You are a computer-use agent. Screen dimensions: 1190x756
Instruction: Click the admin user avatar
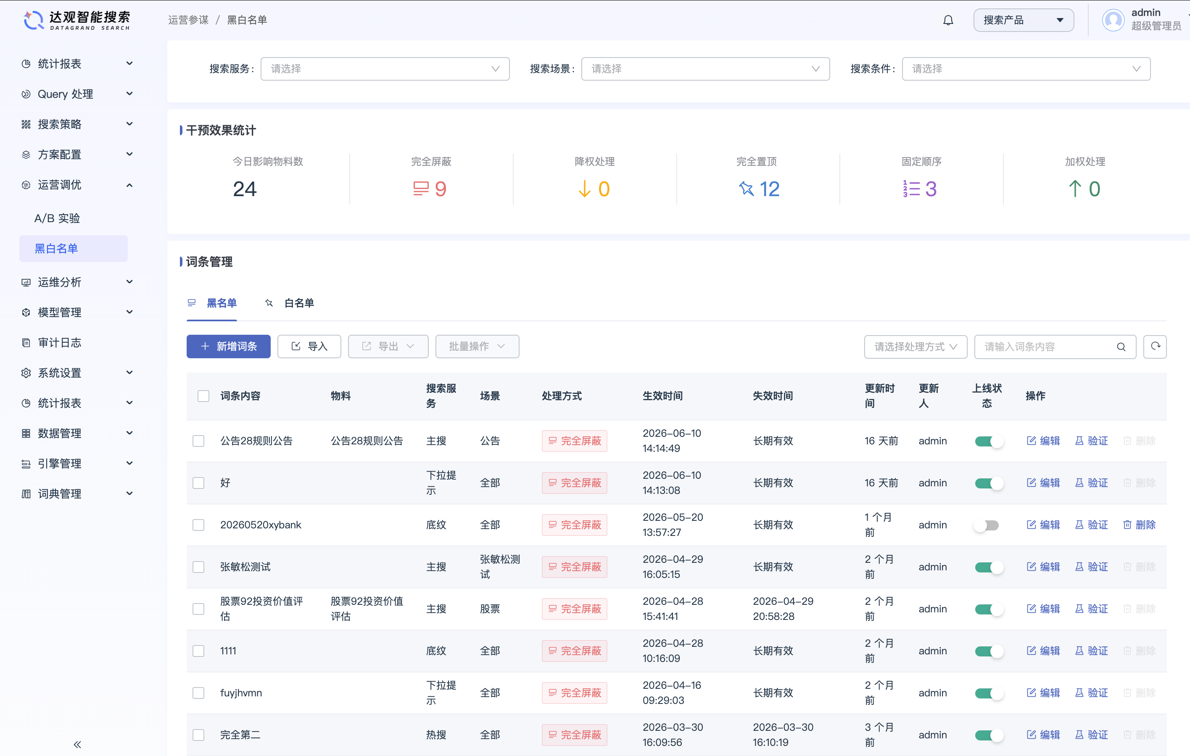[1113, 20]
